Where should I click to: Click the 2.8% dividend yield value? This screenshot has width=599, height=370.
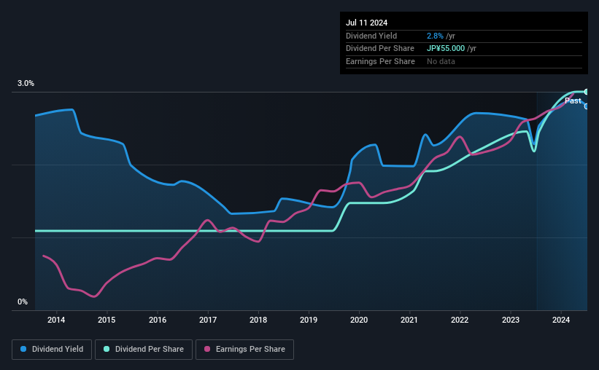[435, 36]
